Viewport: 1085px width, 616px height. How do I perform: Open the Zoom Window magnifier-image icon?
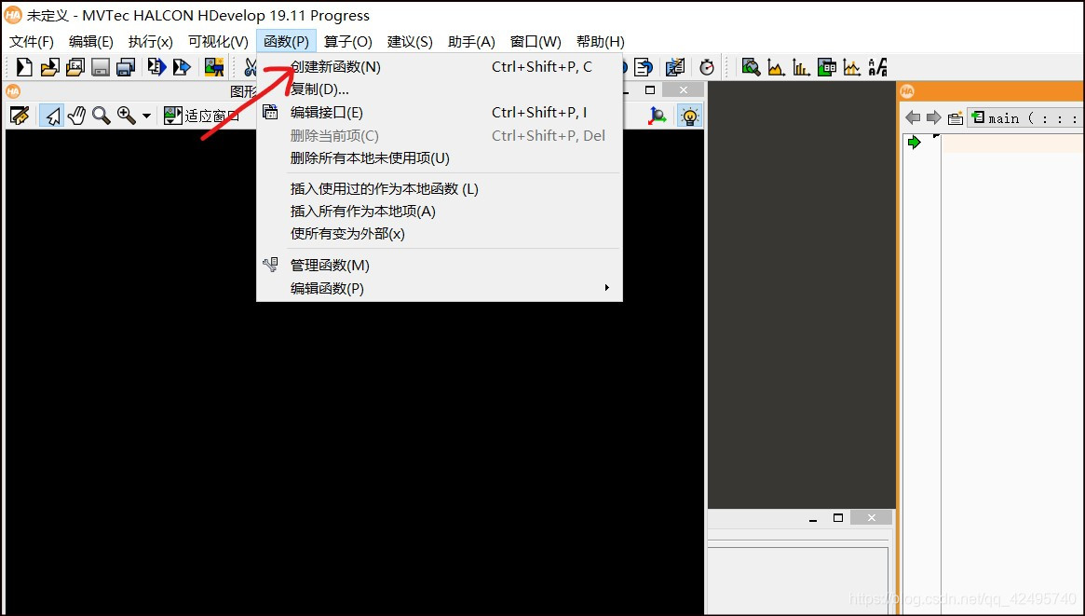(751, 67)
